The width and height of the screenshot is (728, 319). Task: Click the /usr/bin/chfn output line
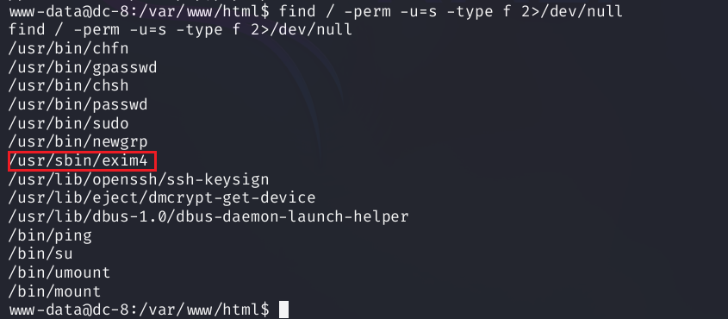tap(69, 49)
